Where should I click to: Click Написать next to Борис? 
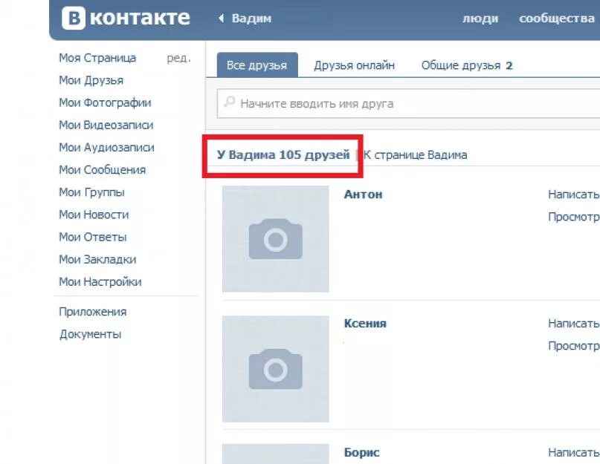pyautogui.click(x=573, y=453)
